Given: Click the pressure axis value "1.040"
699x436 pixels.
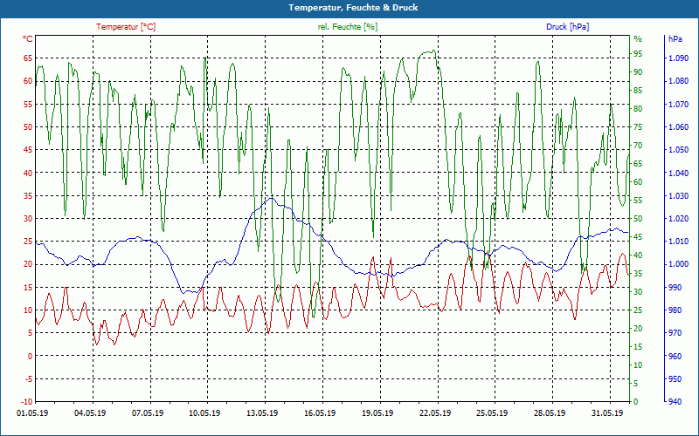Looking at the screenshot, I should click(x=679, y=173).
